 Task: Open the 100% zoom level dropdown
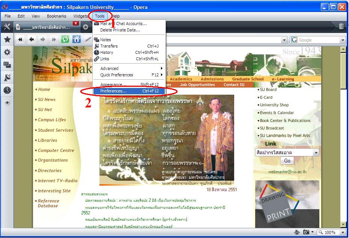point(343,232)
